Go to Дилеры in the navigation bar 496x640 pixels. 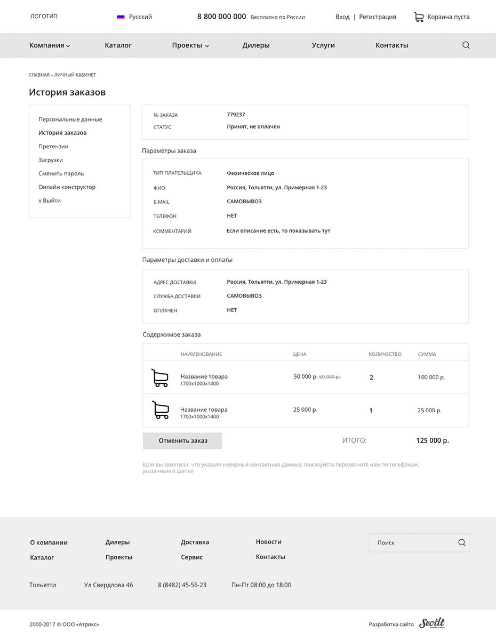click(x=256, y=45)
